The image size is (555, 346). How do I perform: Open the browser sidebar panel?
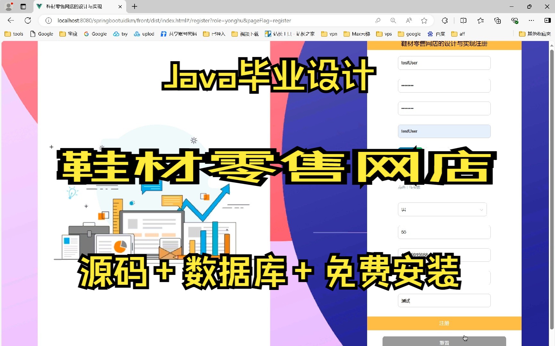pos(548,21)
